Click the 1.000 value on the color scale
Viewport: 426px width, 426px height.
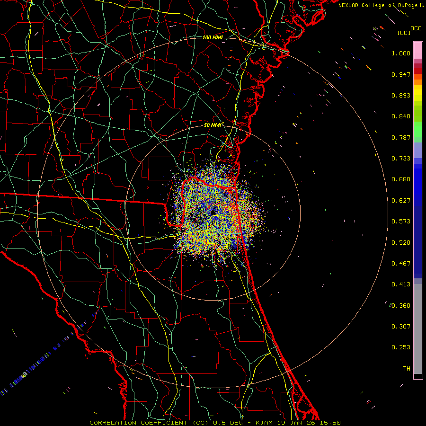[401, 53]
